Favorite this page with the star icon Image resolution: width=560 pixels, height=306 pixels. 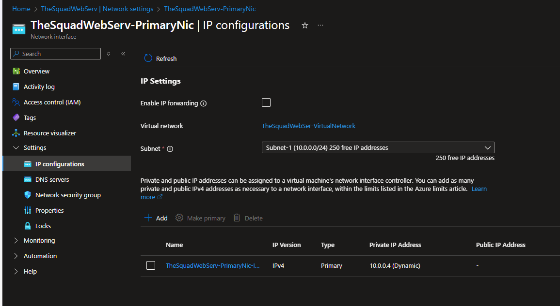click(304, 25)
